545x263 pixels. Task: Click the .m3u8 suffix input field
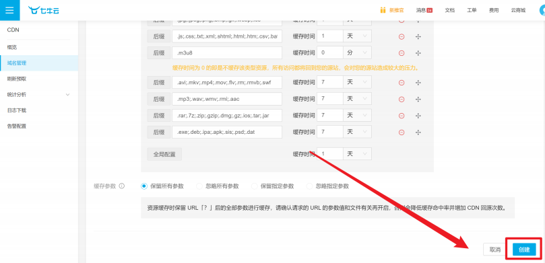pos(227,52)
